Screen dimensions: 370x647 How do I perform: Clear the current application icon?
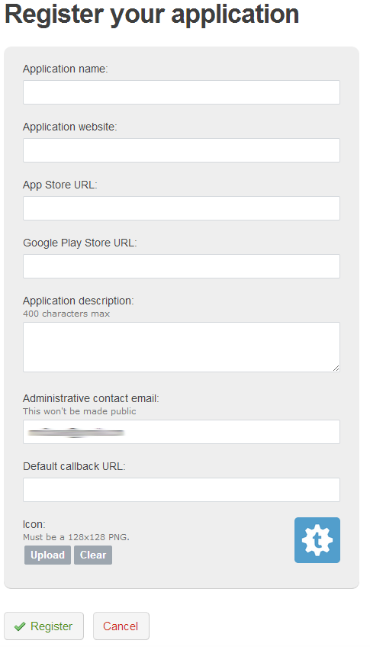click(x=93, y=555)
